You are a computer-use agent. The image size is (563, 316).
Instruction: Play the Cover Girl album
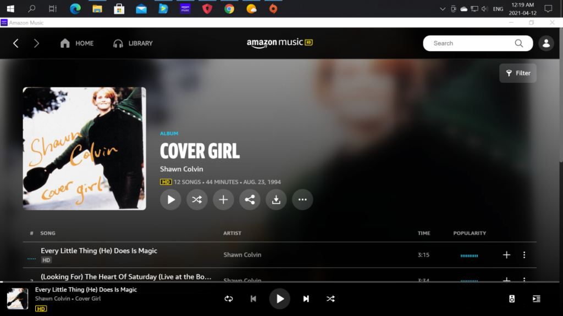(x=170, y=200)
